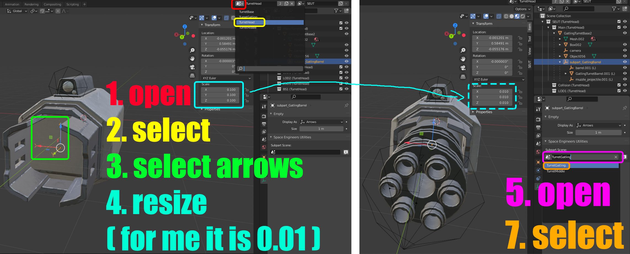The width and height of the screenshot is (630, 254).
Task: Expand GatlingTurretBarrel.001 (L) in right outliner
Action: pyautogui.click(x=566, y=74)
